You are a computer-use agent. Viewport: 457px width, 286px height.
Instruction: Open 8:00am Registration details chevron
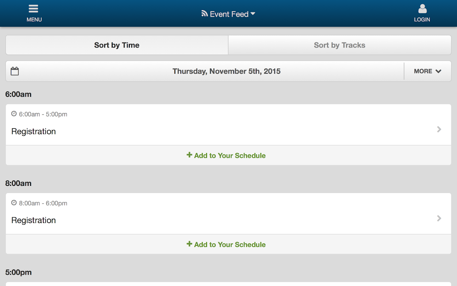coord(439,218)
